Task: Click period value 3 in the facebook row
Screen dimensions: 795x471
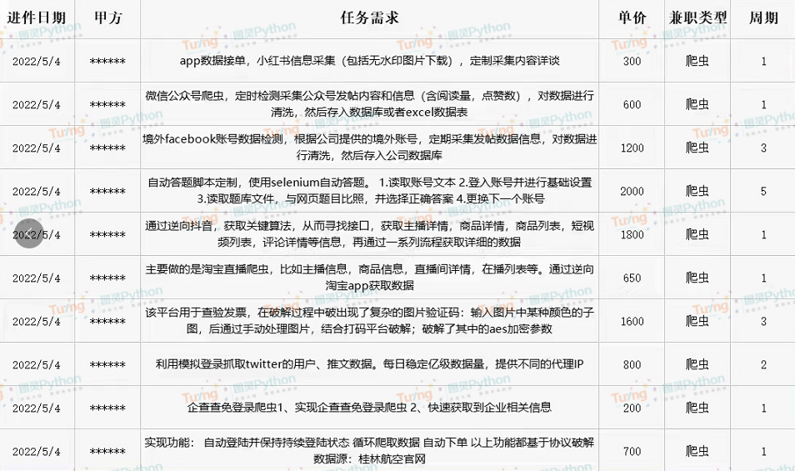Action: coord(763,148)
